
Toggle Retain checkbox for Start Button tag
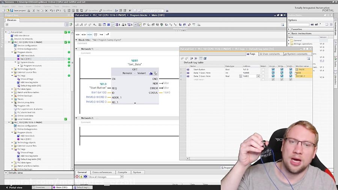263,69
